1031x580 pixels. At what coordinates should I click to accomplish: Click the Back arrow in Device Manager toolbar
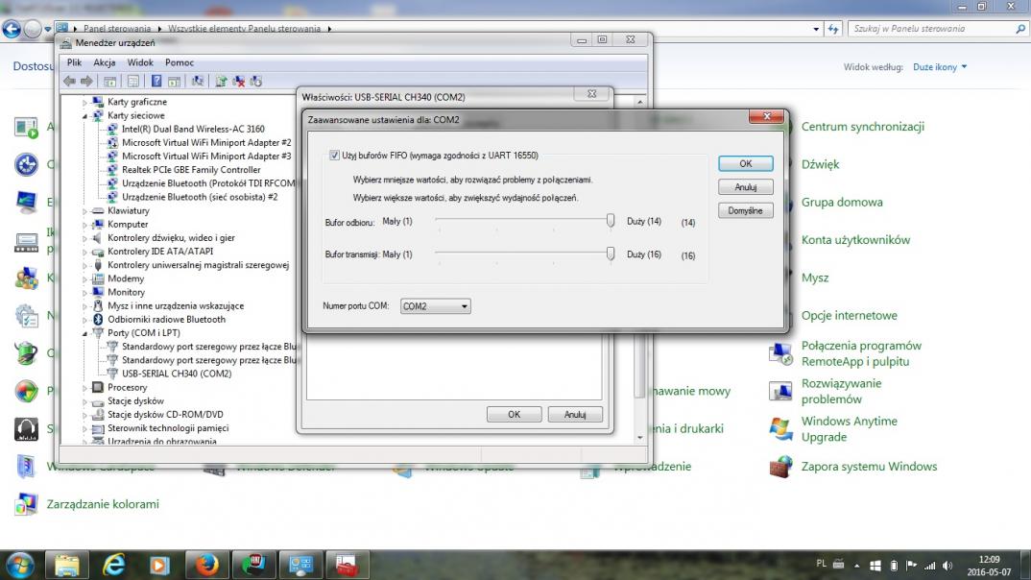pyautogui.click(x=69, y=81)
